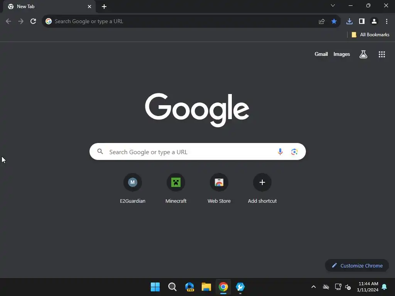
Task: Open the notifications bell
Action: point(384,287)
